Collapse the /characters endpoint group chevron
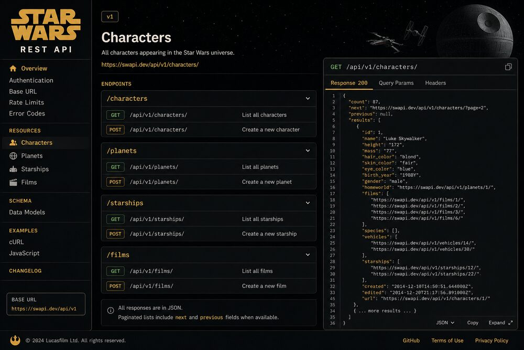Image resolution: width=524 pixels, height=350 pixels. click(308, 98)
